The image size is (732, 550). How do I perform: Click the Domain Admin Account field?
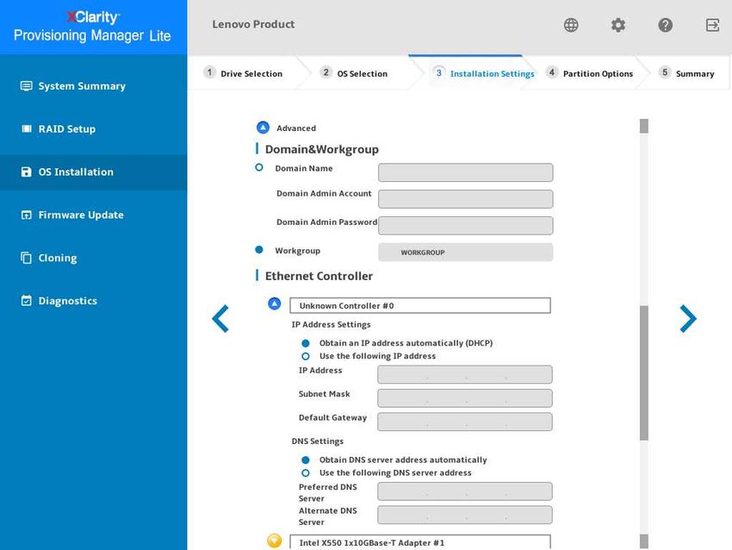point(465,199)
